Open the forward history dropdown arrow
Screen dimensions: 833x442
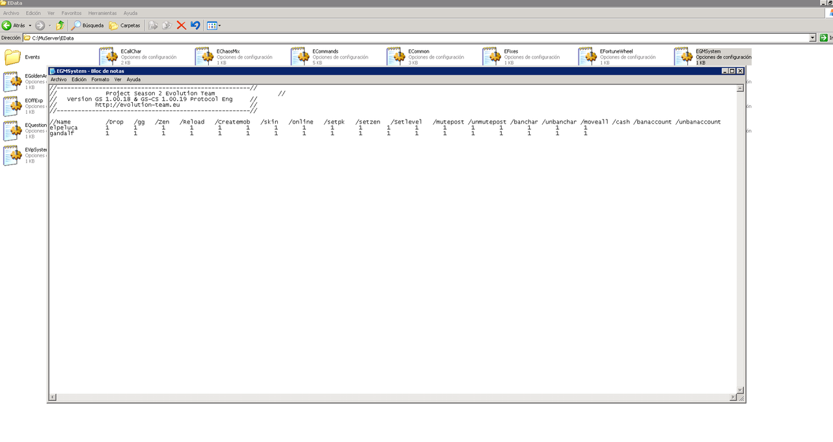tap(49, 25)
